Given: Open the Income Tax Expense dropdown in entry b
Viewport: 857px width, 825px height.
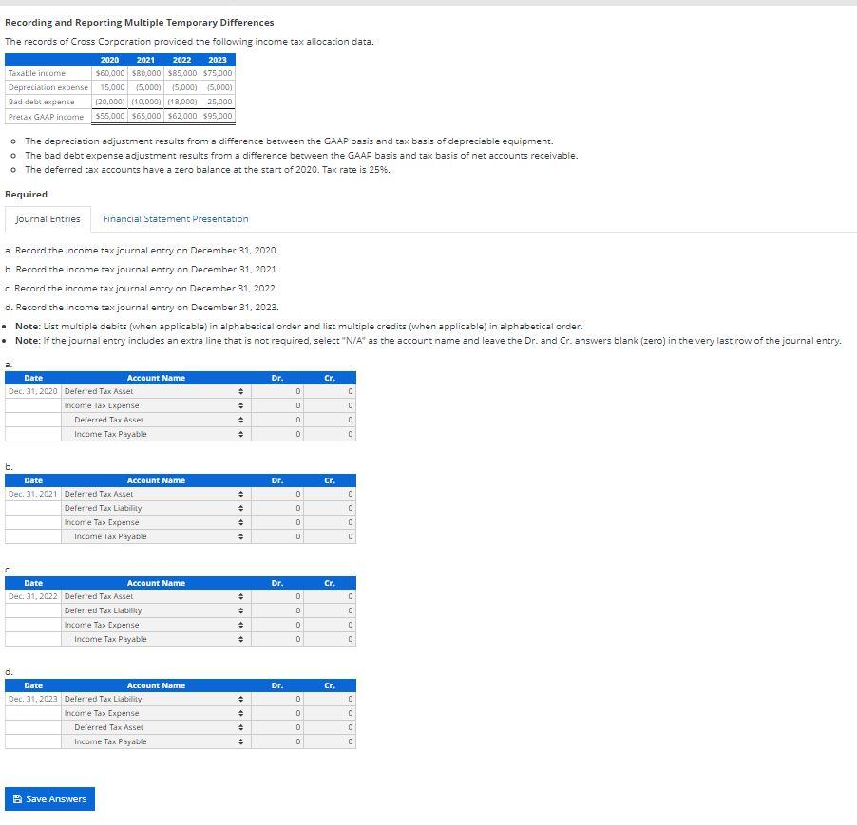Looking at the screenshot, I should tap(243, 522).
